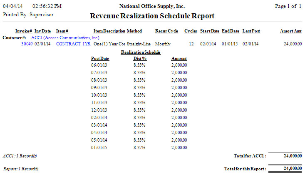Viewport: 305px width, 177px height.
Task: Select the PostDate schedule column header
Action: coord(99,59)
